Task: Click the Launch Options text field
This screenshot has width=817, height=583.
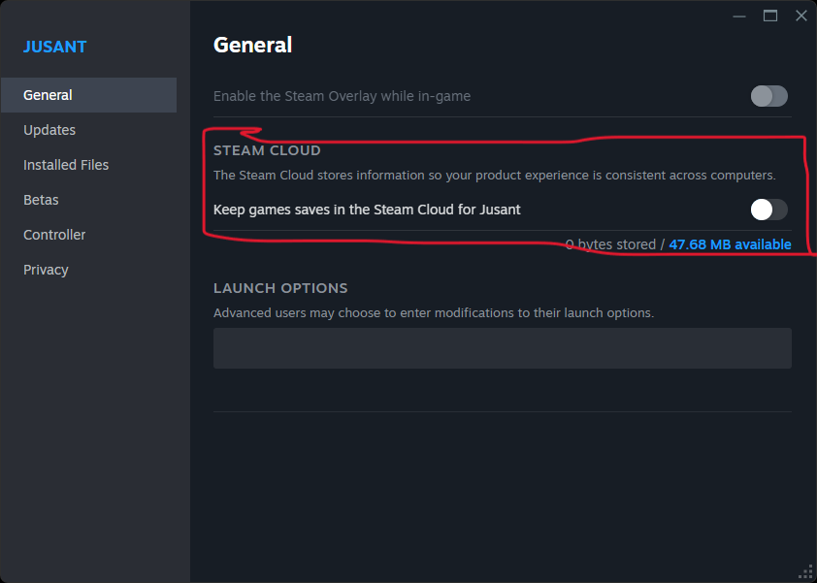Action: click(502, 348)
